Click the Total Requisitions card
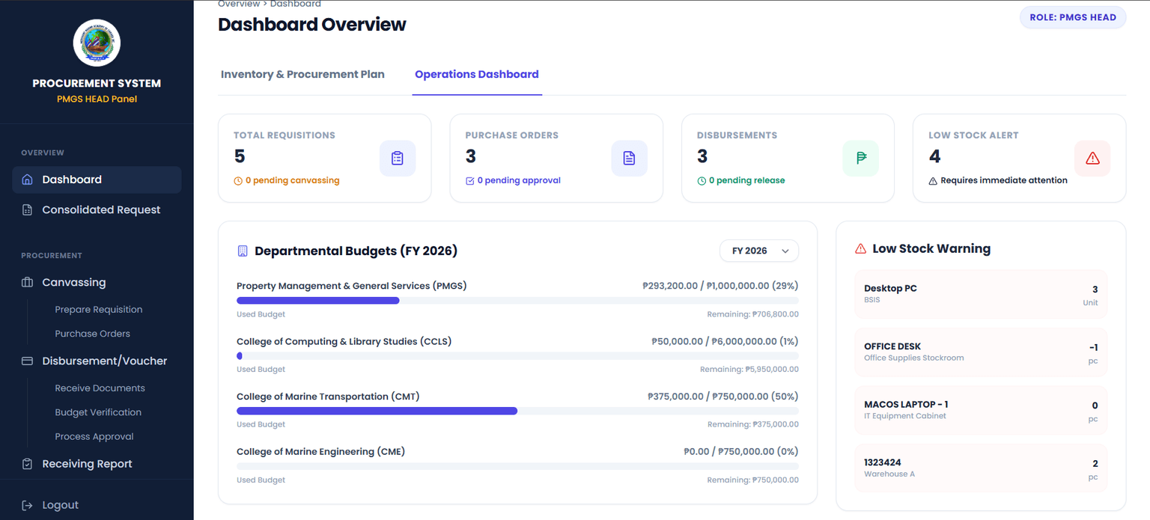Viewport: 1150px width, 520px height. tap(325, 158)
